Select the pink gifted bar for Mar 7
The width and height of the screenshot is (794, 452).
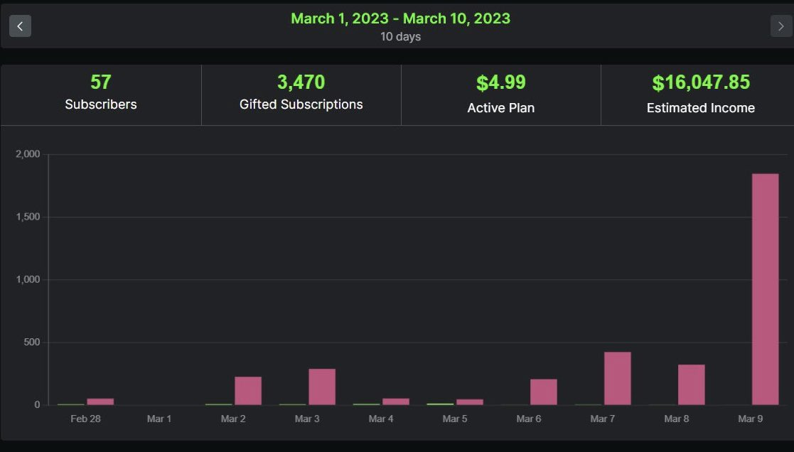(x=617, y=378)
